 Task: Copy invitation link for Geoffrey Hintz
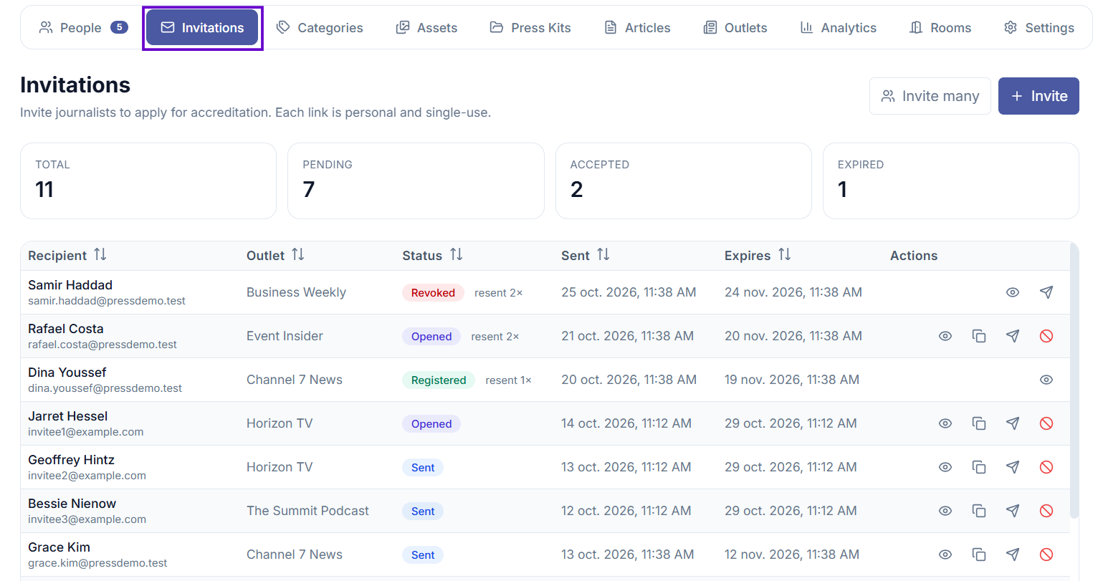(979, 467)
